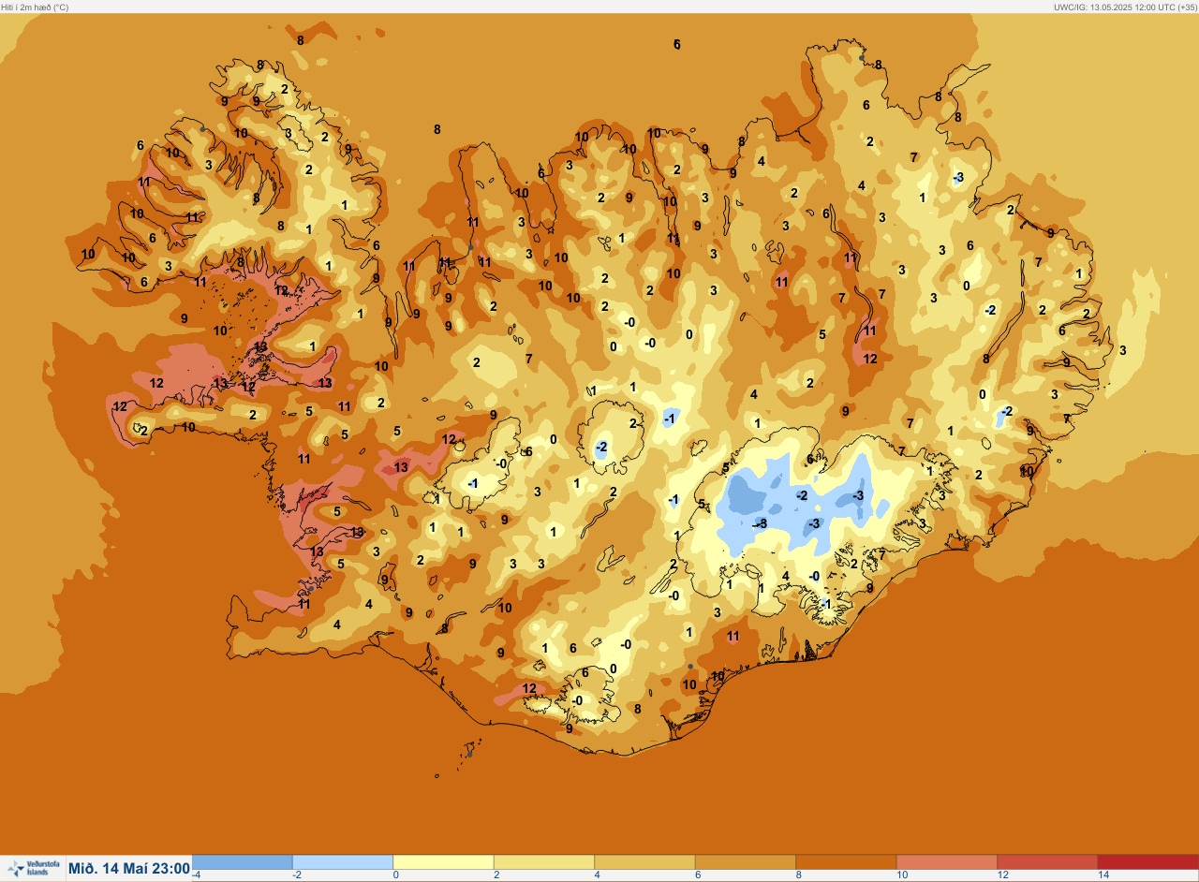Select the light blue -2 to 0 legend swatch

(x=343, y=862)
